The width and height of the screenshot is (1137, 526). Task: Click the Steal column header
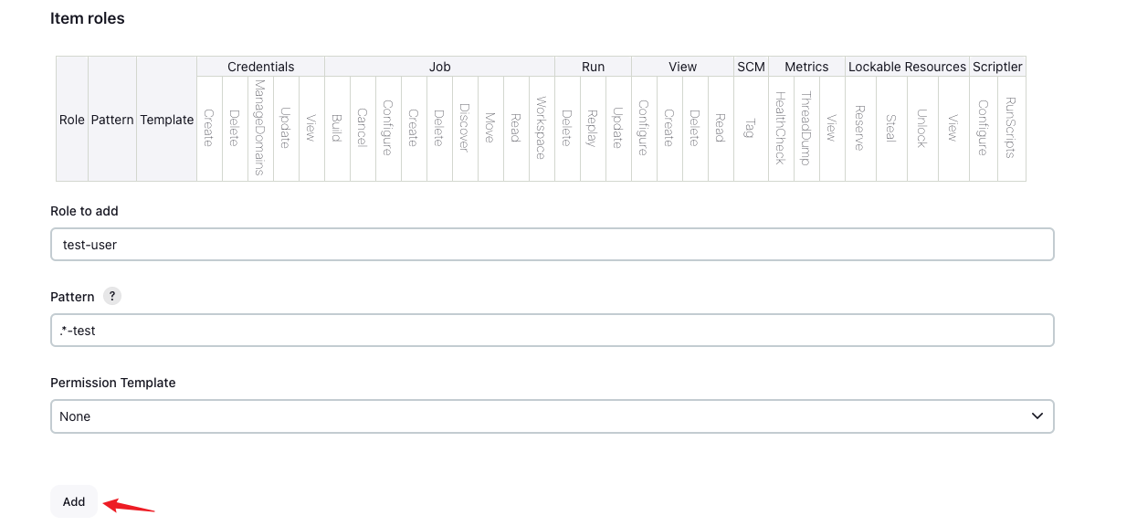[891, 128]
